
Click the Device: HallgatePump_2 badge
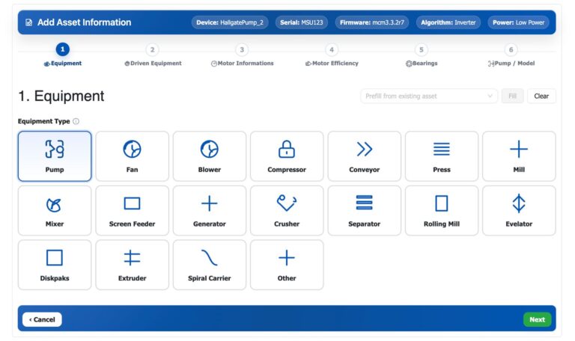click(x=230, y=22)
